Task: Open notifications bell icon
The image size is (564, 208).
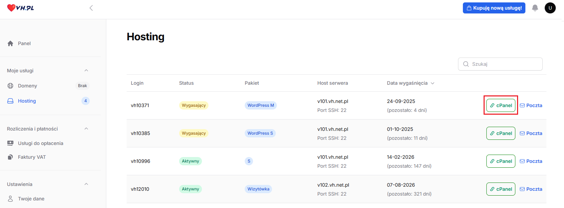Action: pyautogui.click(x=535, y=8)
